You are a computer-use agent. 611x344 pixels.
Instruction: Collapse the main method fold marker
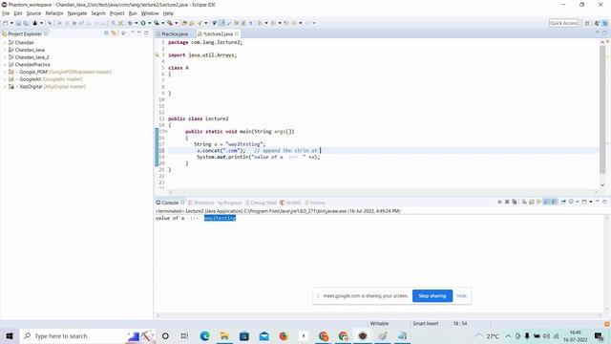coord(166,132)
